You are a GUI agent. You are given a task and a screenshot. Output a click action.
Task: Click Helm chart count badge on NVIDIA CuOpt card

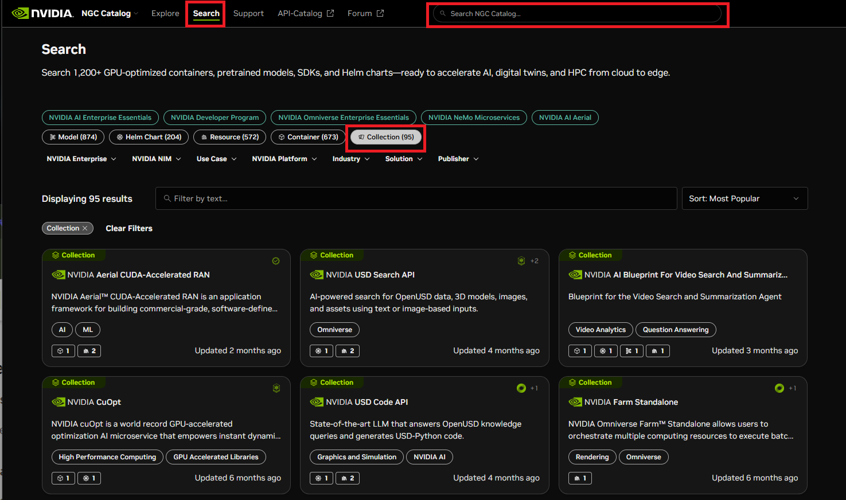tap(89, 478)
